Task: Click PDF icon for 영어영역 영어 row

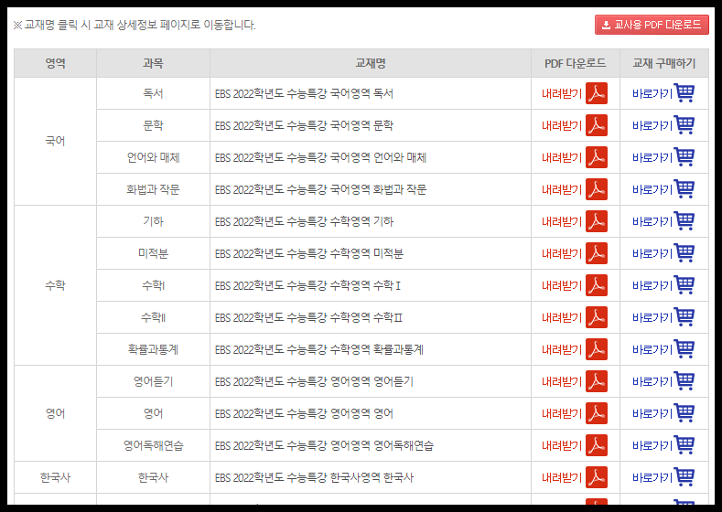Action: pos(597,413)
